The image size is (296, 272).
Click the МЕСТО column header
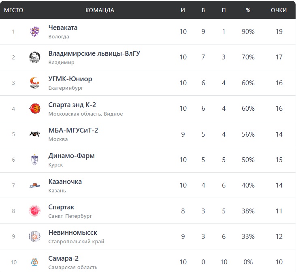click(13, 10)
